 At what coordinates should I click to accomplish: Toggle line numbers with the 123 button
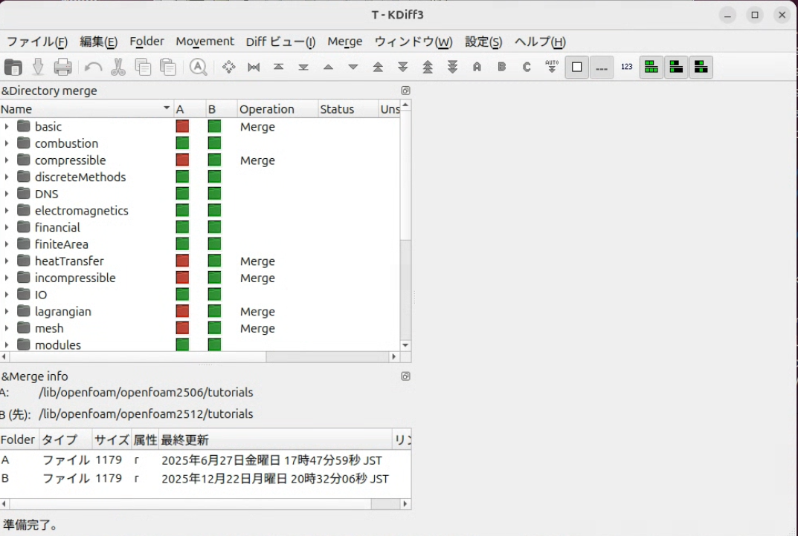point(626,67)
